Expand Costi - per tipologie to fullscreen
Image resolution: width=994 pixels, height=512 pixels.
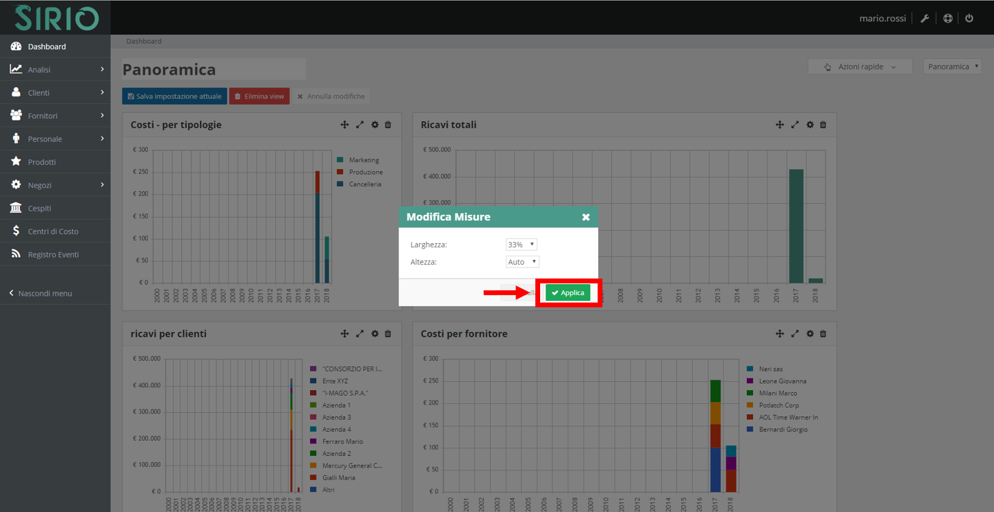[360, 125]
